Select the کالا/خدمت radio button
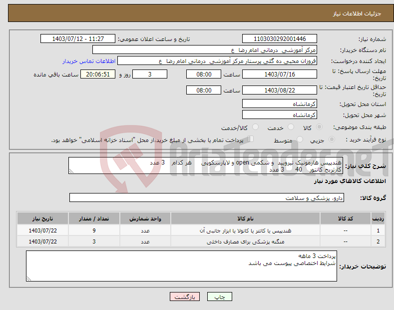 point(255,127)
